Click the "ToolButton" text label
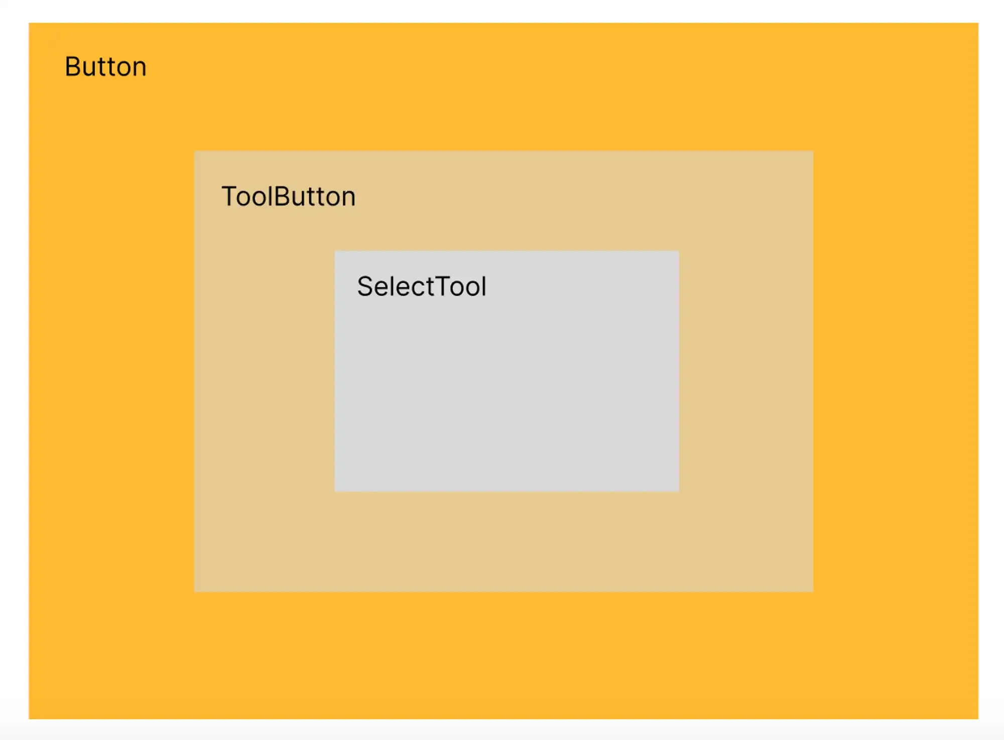The image size is (1004, 740). click(288, 196)
